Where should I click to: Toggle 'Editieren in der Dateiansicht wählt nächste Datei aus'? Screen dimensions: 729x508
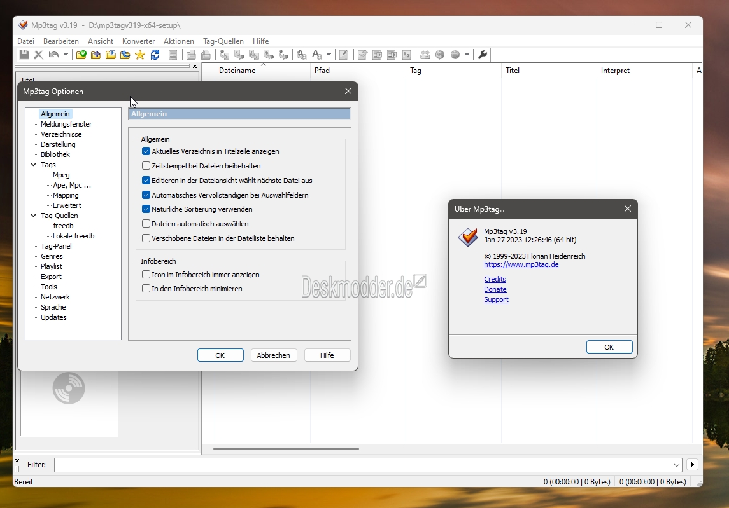(146, 181)
